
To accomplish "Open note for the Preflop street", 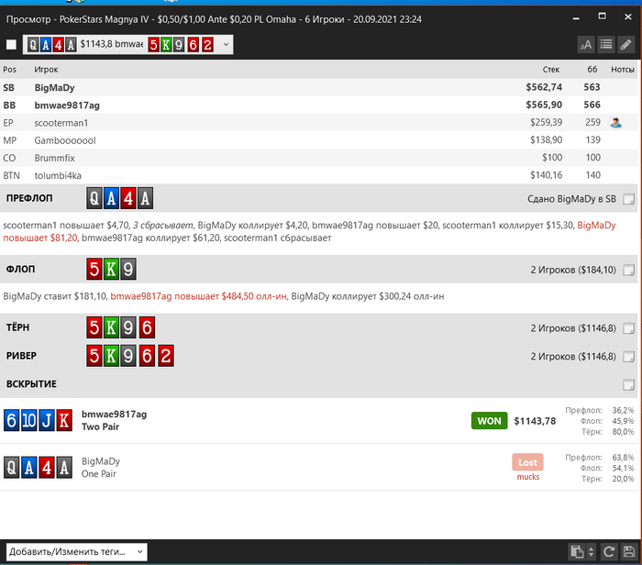I will 628,199.
